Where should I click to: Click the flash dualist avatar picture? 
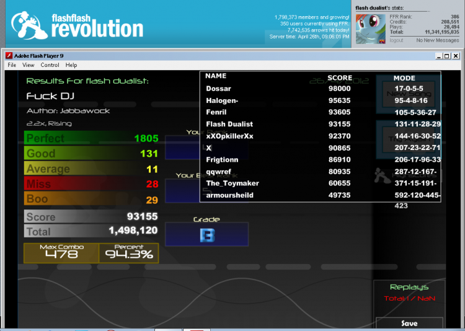pos(371,29)
